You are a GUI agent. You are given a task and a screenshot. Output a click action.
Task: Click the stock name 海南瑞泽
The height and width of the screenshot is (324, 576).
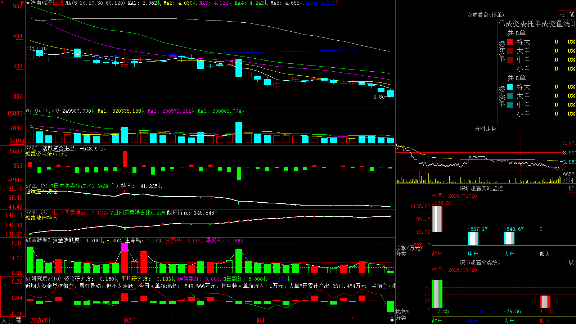pyautogui.click(x=41, y=3)
